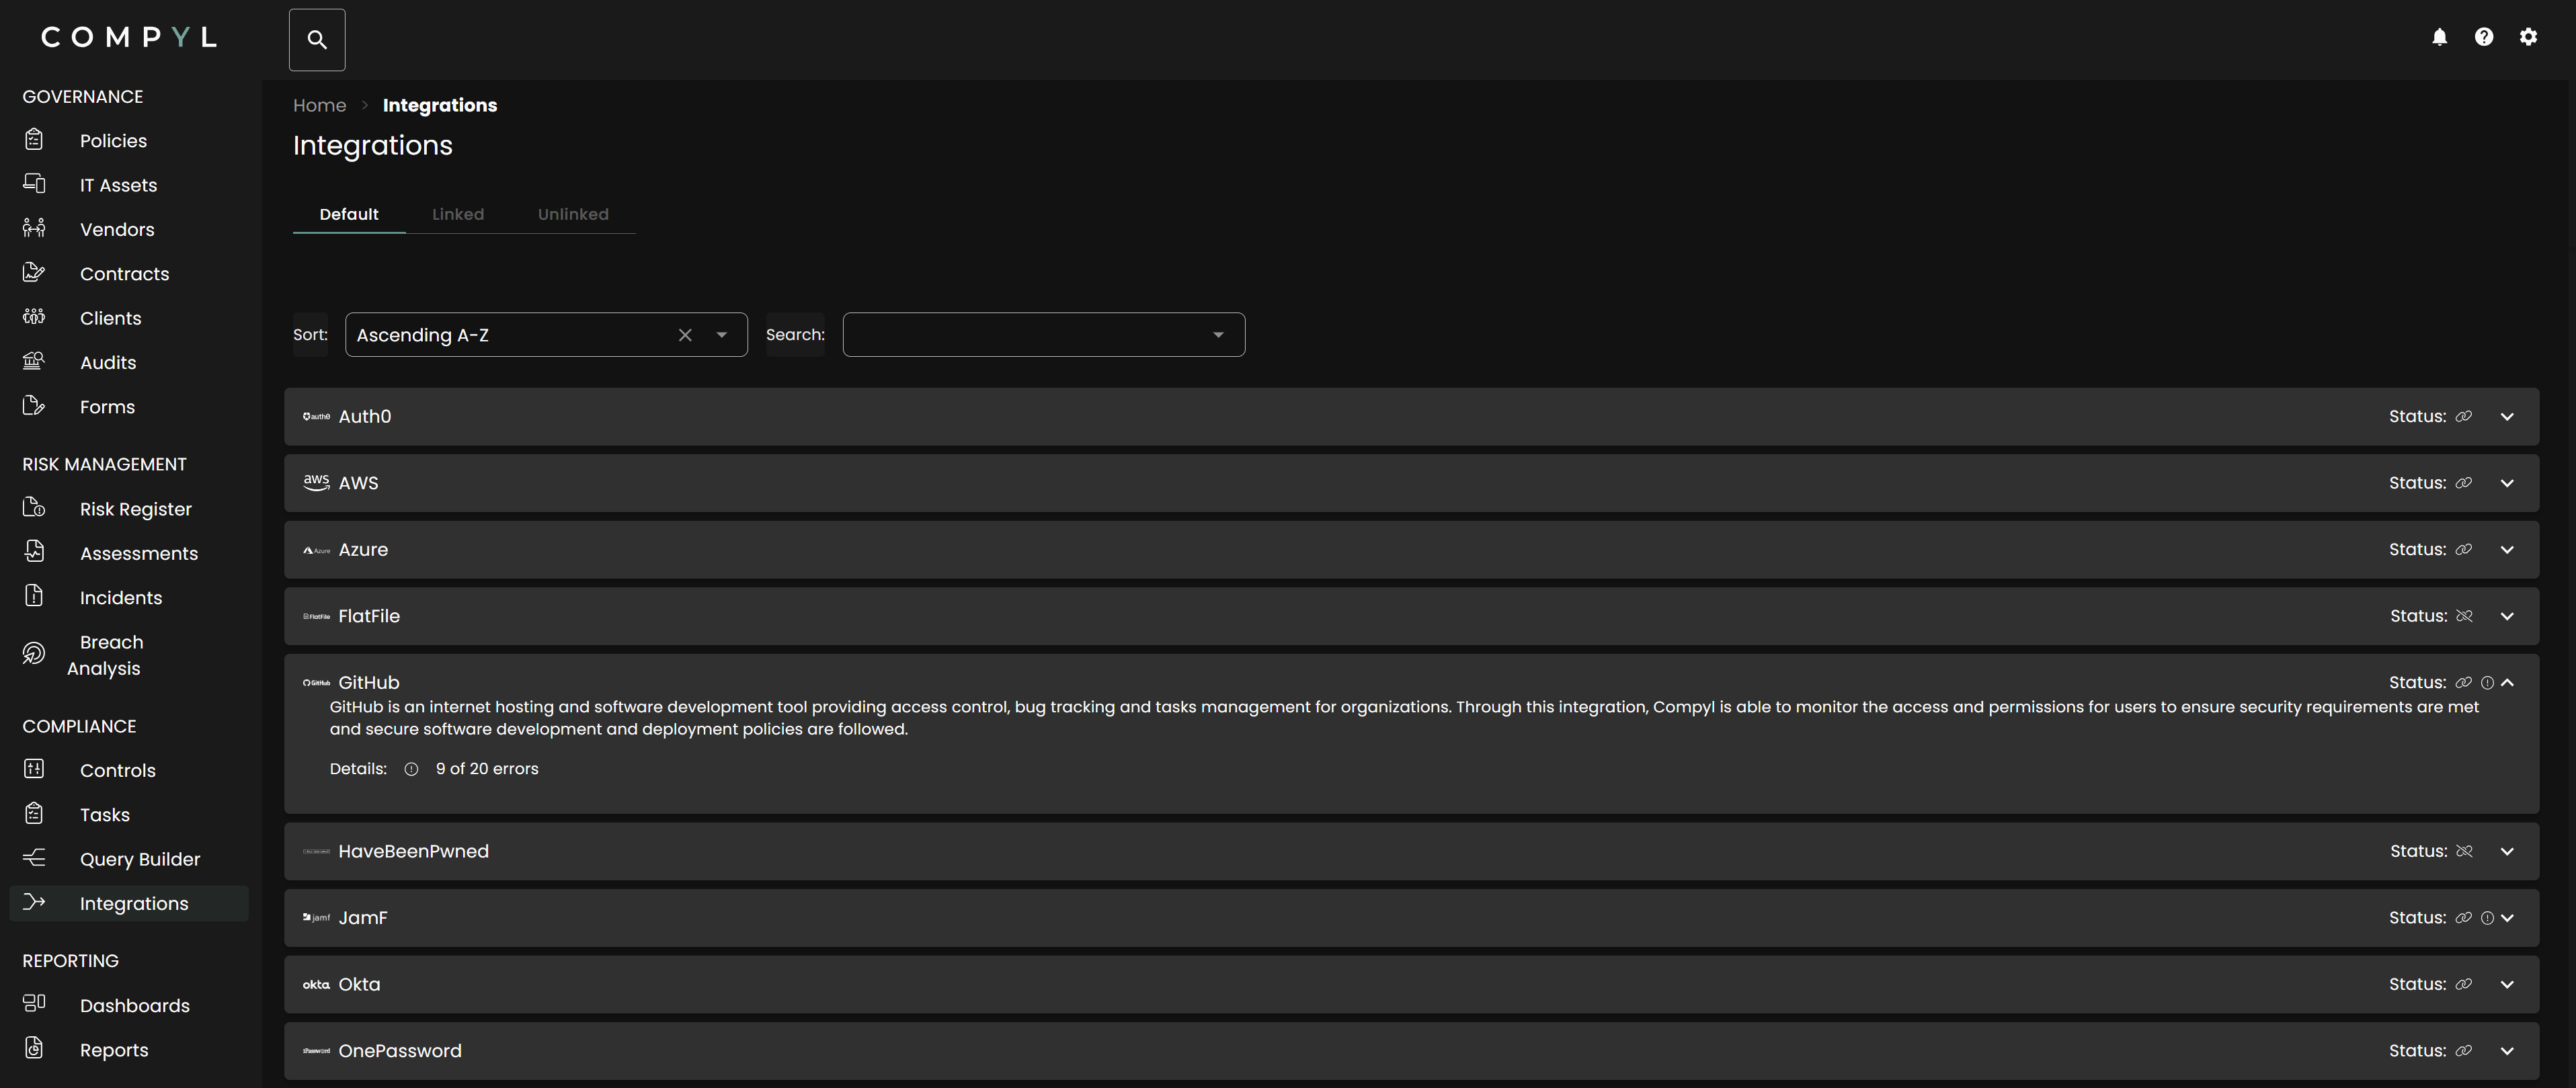Open the Search dropdown arrow
The width and height of the screenshot is (2576, 1088).
[1218, 335]
